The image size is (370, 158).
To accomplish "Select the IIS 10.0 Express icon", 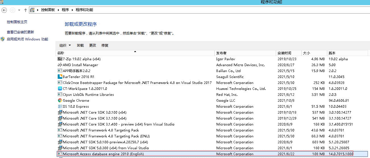I will coord(60,107).
